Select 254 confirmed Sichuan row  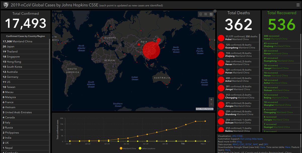click(x=238, y=121)
